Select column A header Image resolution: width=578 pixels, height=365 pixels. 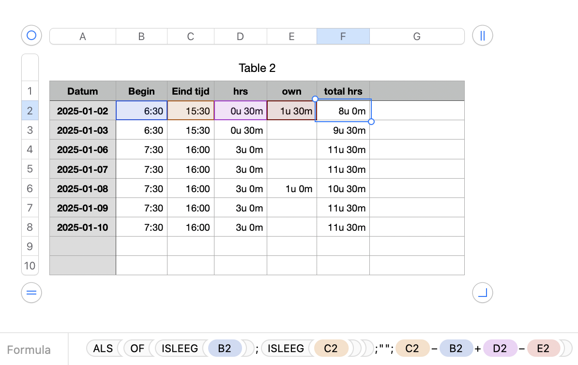(83, 36)
